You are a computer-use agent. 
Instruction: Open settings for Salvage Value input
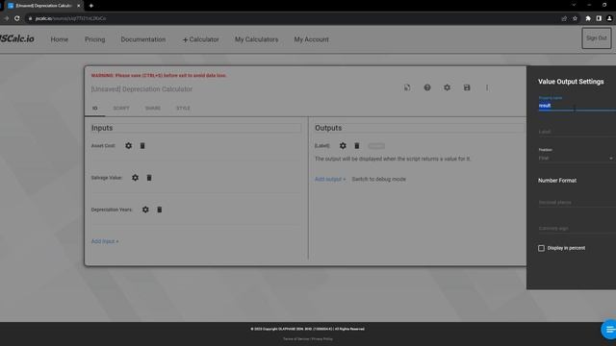click(x=135, y=178)
